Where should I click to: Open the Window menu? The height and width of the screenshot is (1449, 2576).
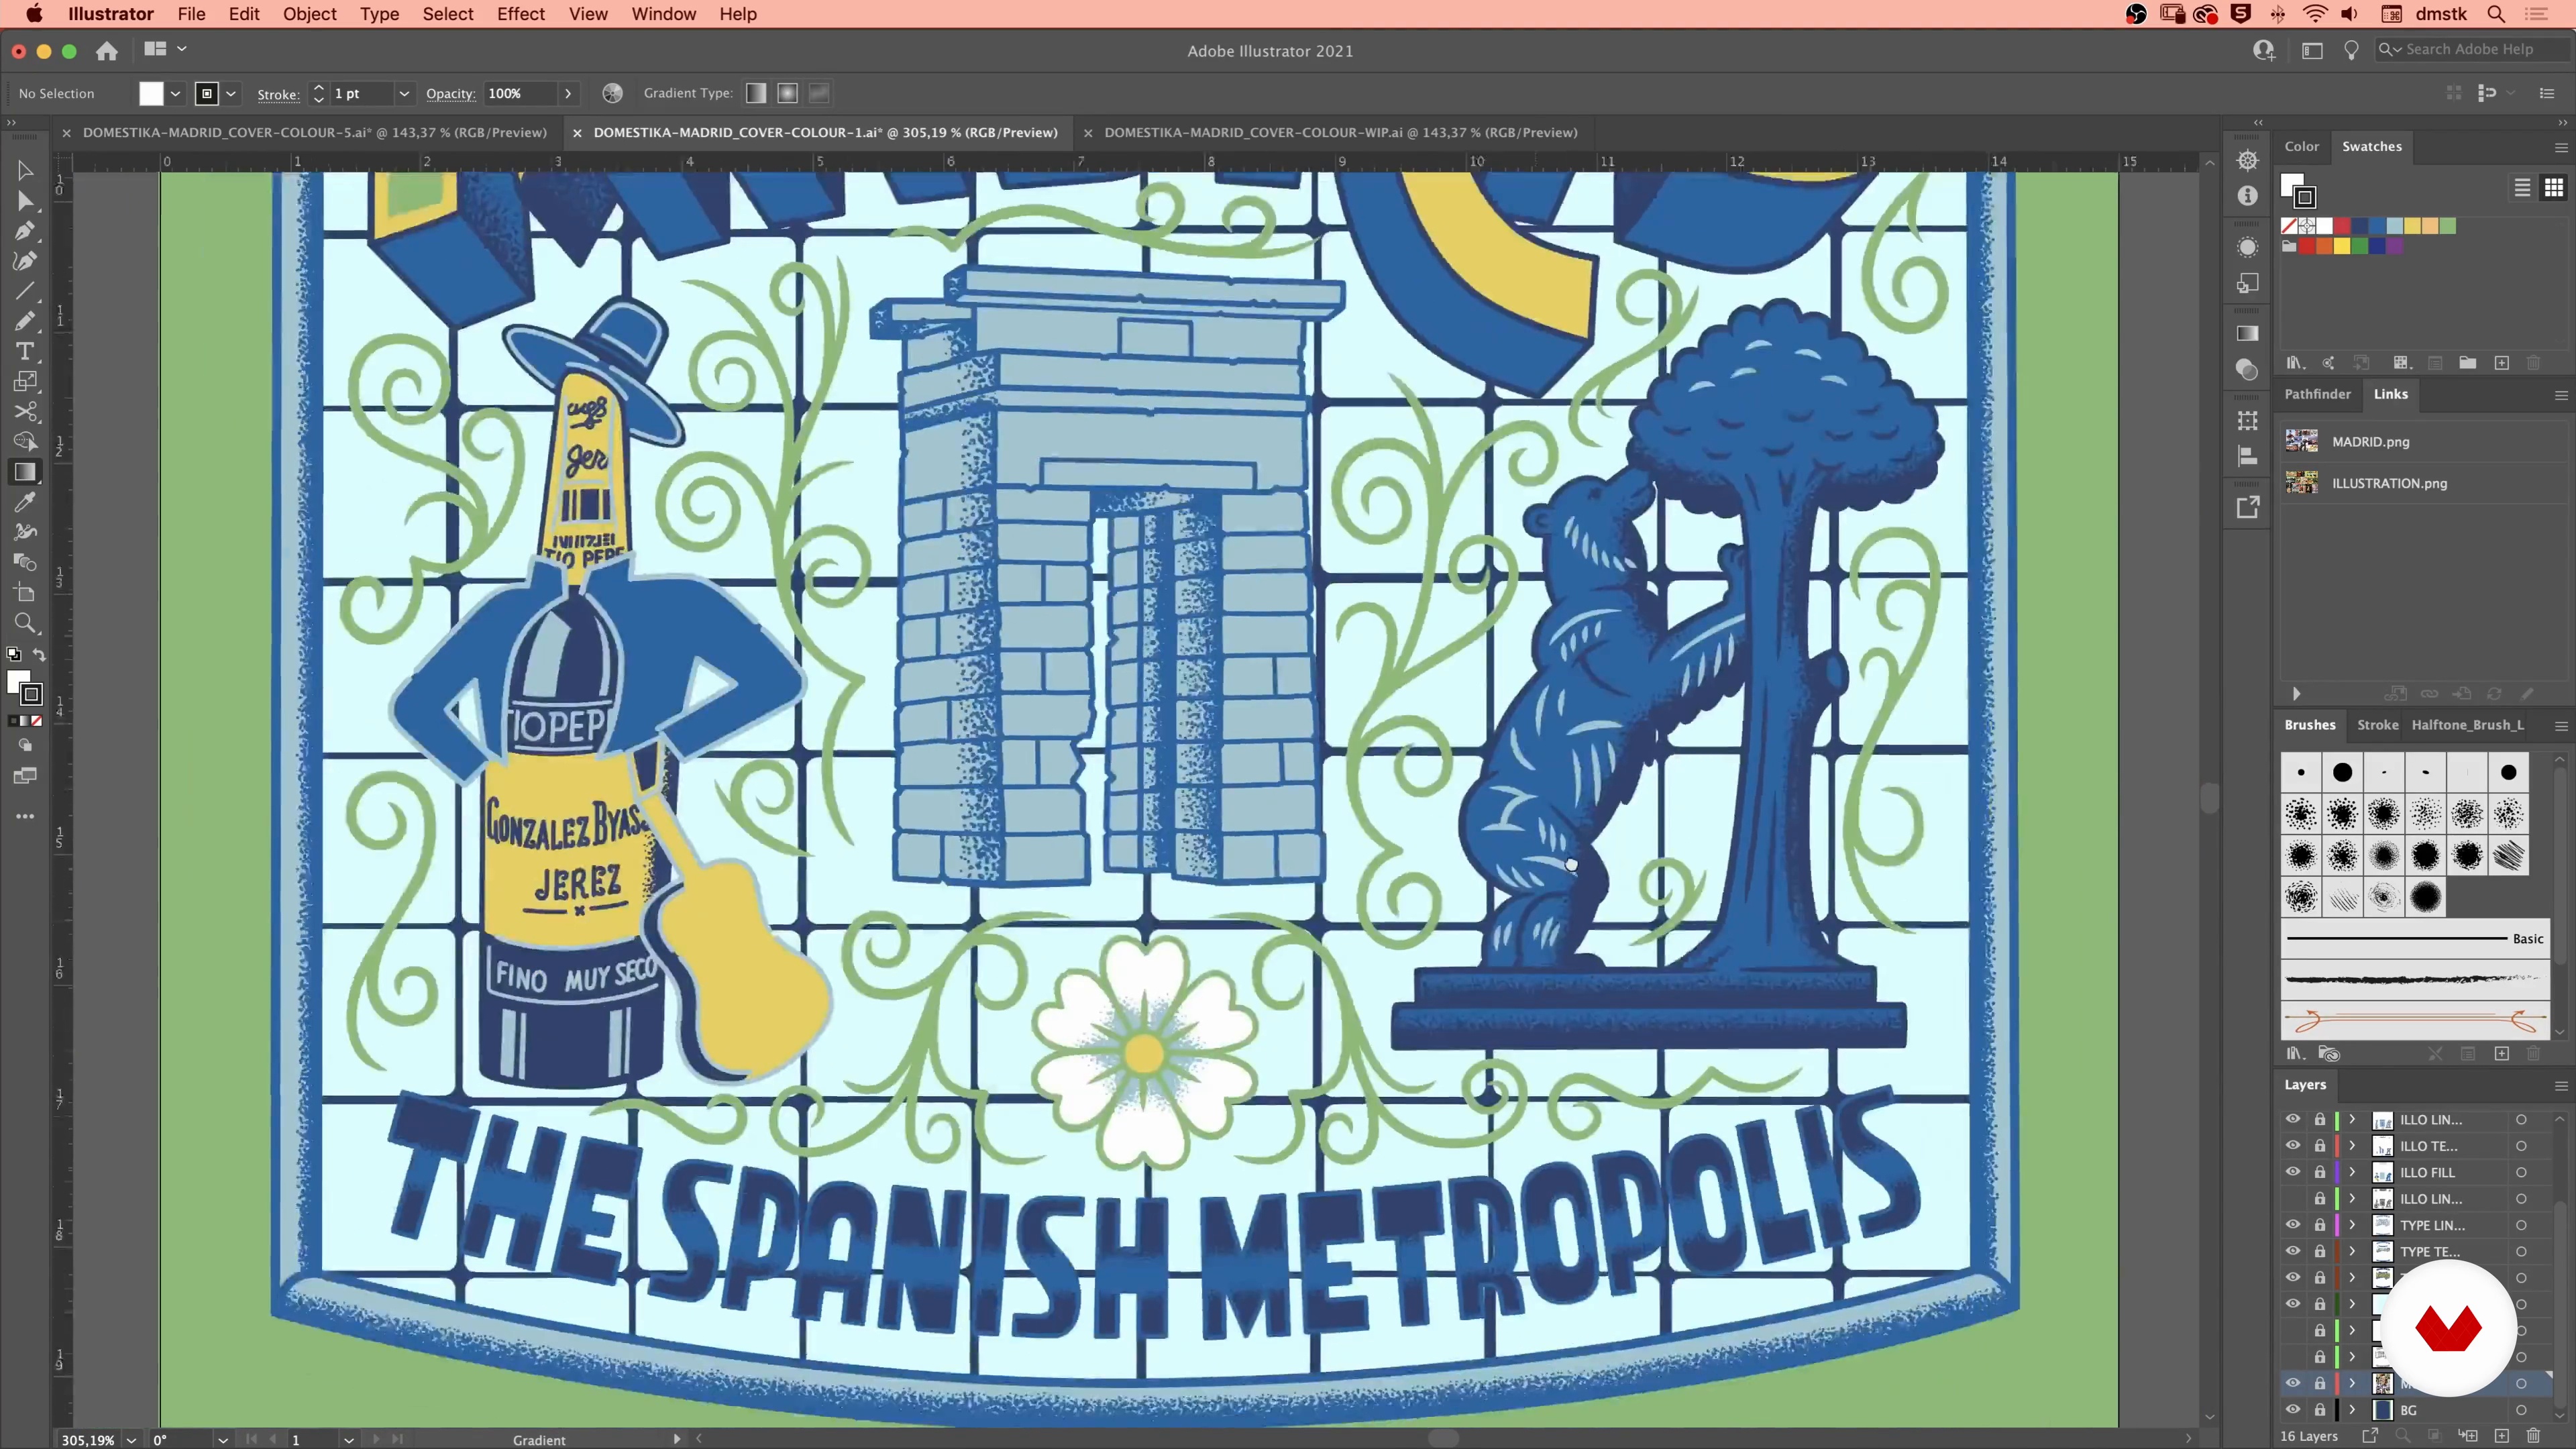click(663, 14)
